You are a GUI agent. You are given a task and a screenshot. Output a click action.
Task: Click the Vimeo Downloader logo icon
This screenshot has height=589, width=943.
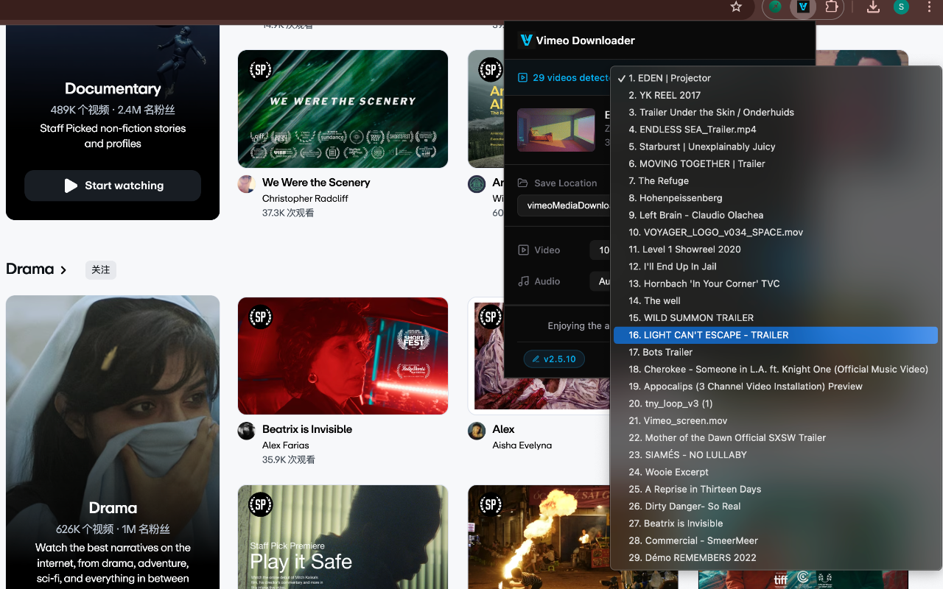524,40
